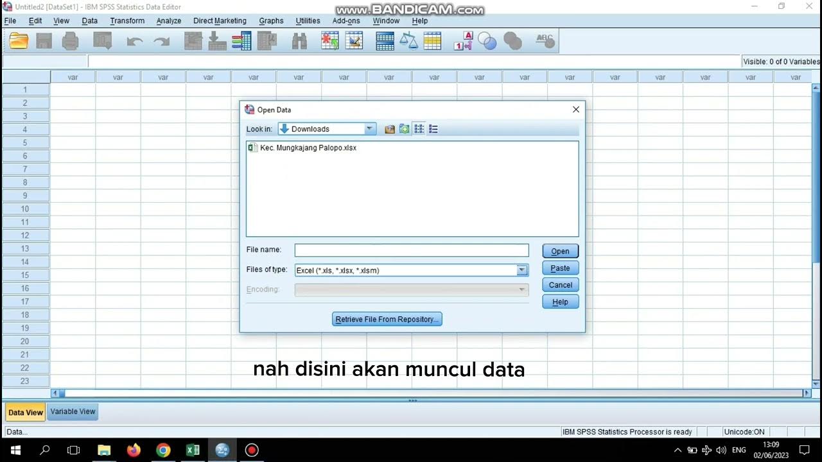Click the Open button in dialog
Viewport: 822px width, 462px height.
tap(560, 252)
